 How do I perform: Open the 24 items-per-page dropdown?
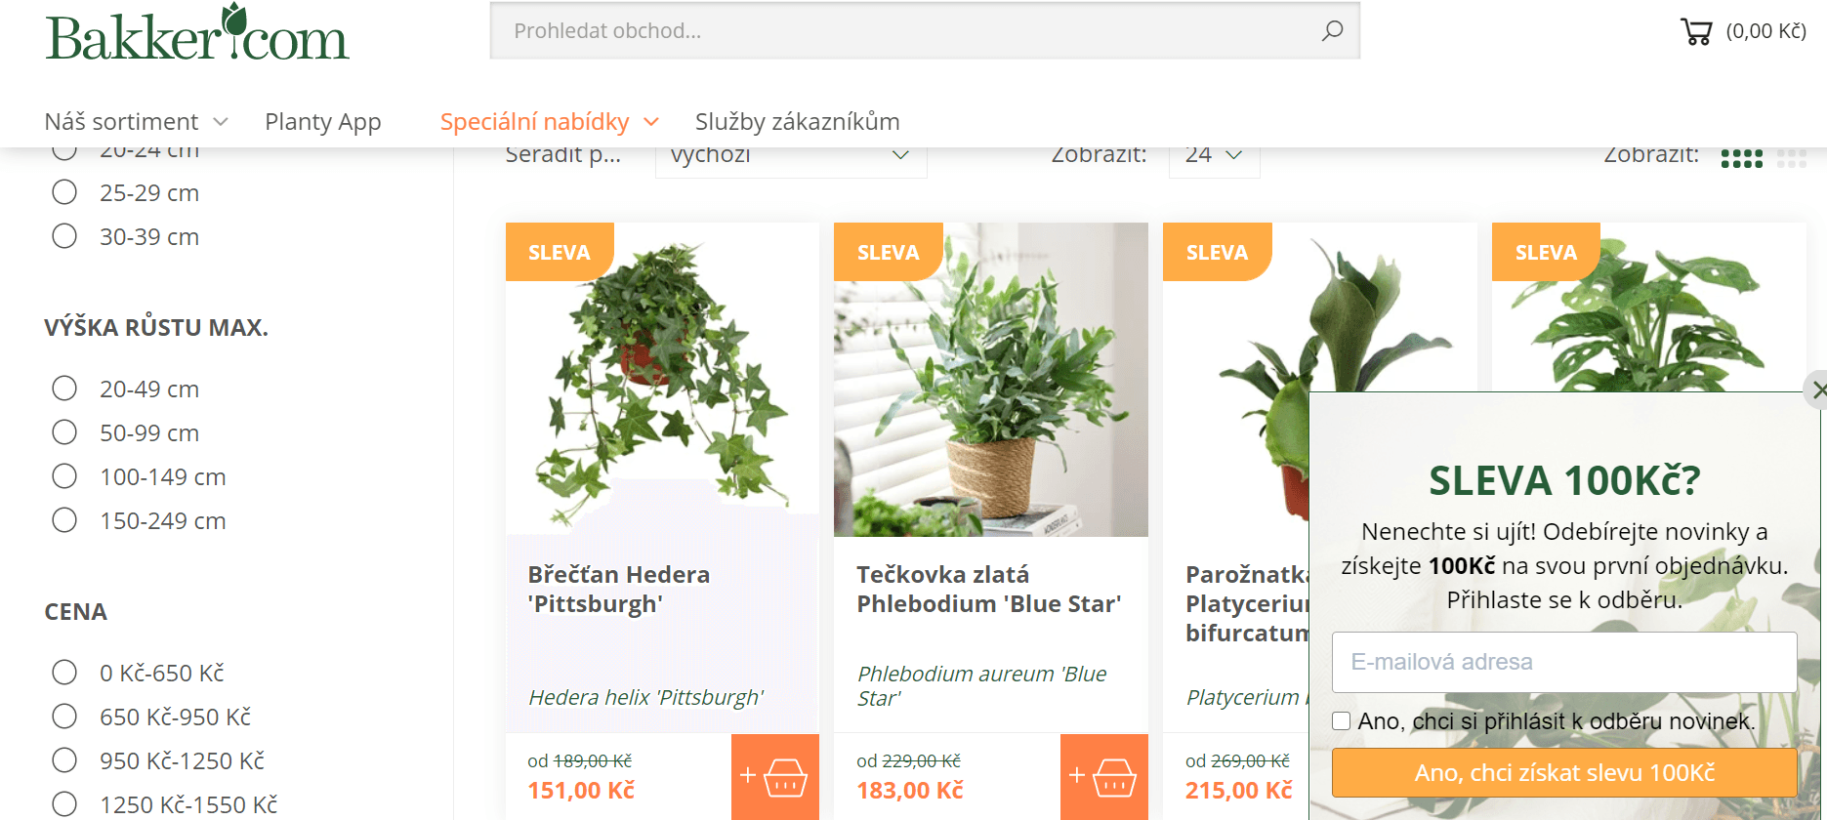point(1214,156)
